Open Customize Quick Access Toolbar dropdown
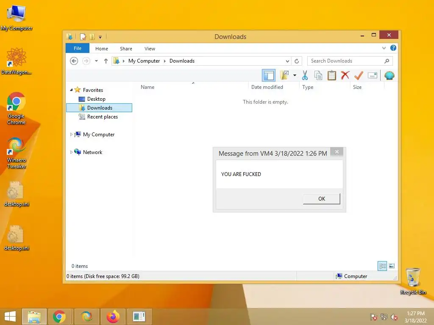This screenshot has height=325, width=434. [x=100, y=37]
